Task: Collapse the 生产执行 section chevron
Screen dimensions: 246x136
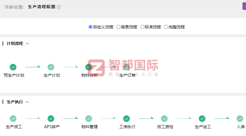Action: 27,102
